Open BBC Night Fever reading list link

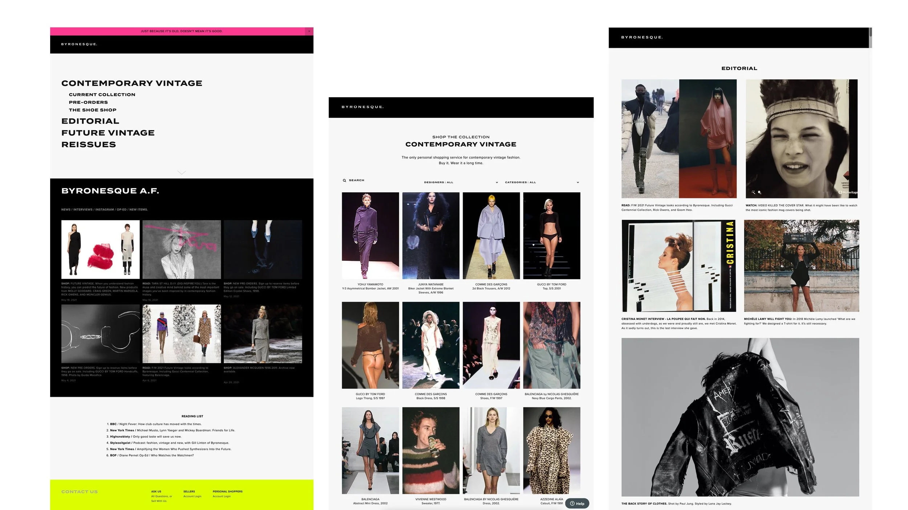point(155,424)
